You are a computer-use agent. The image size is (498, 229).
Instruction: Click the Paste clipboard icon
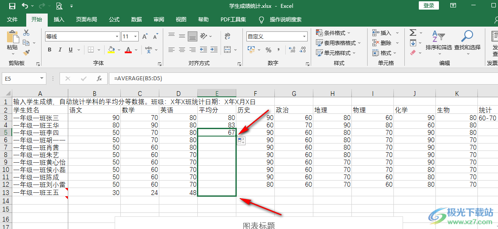(12, 37)
